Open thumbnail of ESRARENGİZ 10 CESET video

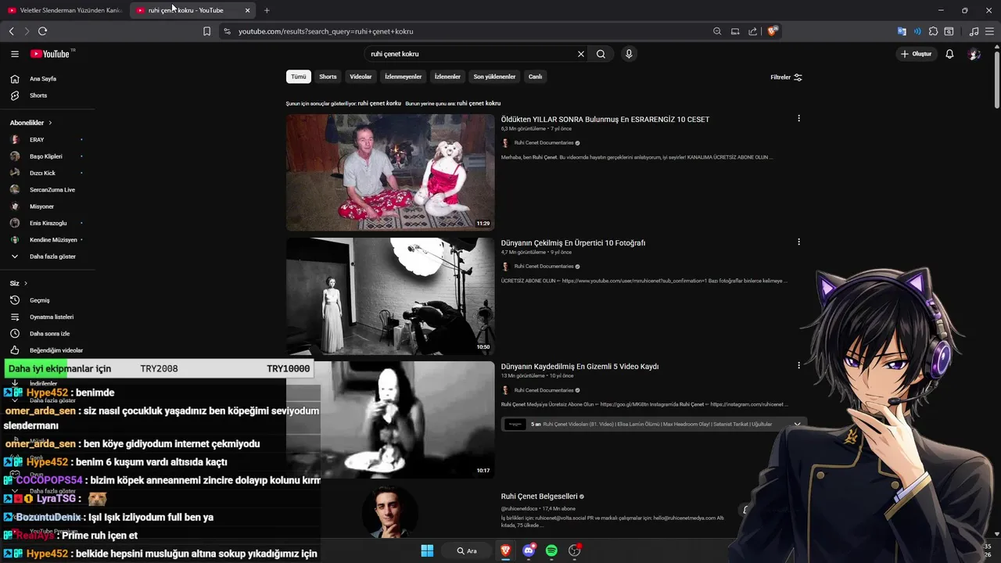390,173
